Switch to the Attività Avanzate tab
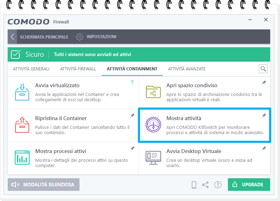 pyautogui.click(x=186, y=69)
